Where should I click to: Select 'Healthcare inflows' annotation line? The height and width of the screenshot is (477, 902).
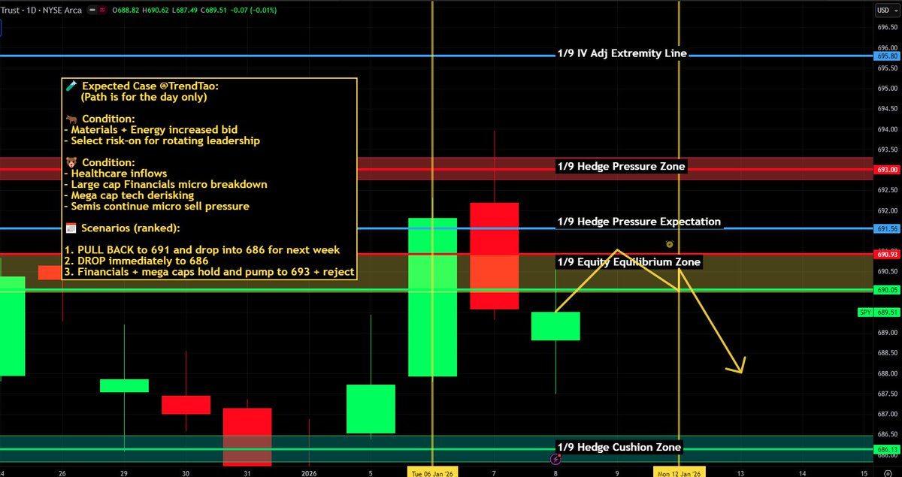(115, 174)
